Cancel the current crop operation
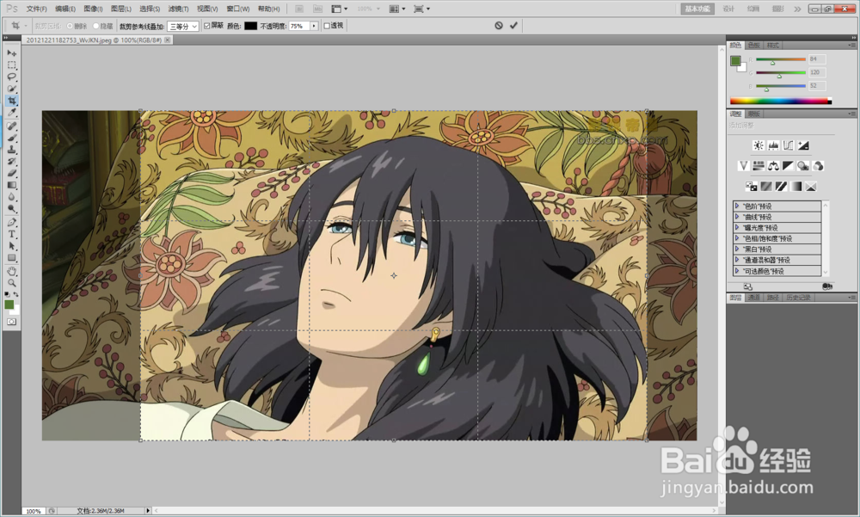This screenshot has height=517, width=860. pos(499,25)
